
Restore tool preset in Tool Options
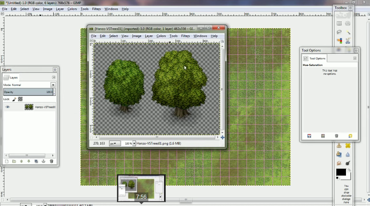point(323,136)
